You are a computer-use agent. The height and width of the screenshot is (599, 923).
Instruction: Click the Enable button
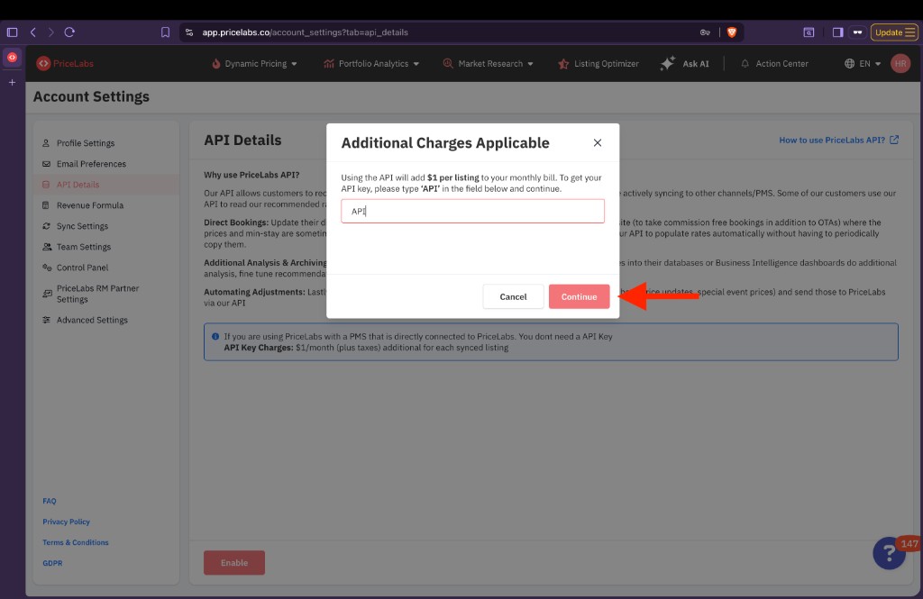[234, 562]
